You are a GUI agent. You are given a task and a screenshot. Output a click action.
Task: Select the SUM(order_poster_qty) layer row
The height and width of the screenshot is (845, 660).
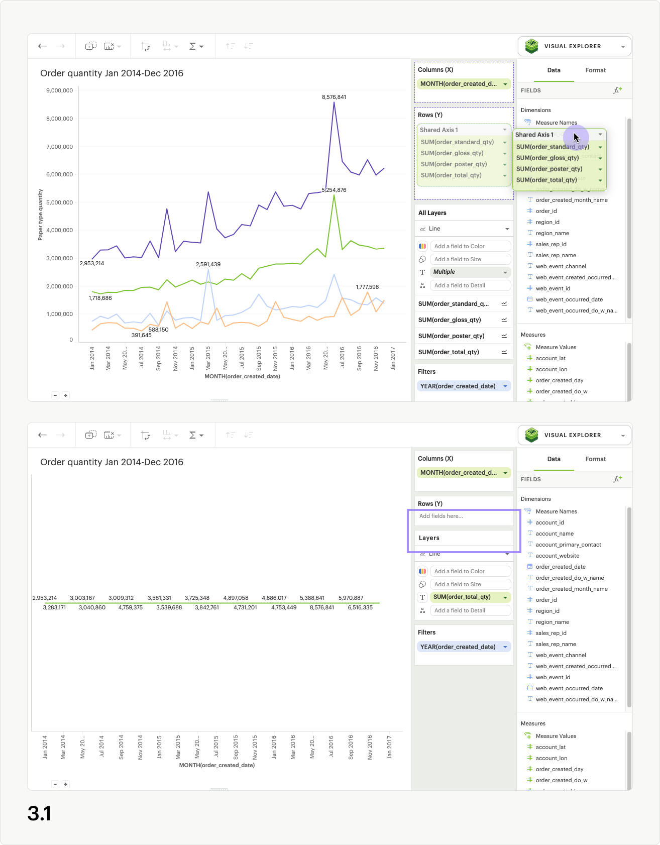(452, 336)
